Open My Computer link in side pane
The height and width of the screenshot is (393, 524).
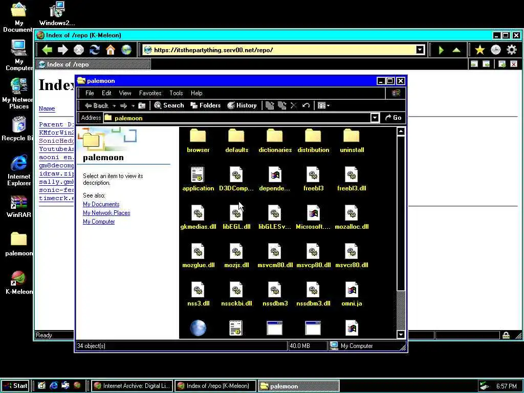point(99,222)
